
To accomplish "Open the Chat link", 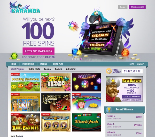I will 132,64.
